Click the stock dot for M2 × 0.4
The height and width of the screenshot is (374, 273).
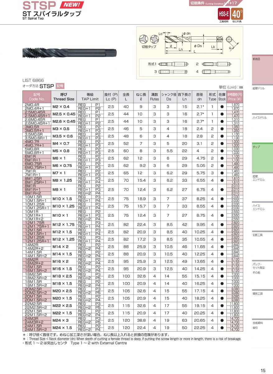tap(222, 107)
